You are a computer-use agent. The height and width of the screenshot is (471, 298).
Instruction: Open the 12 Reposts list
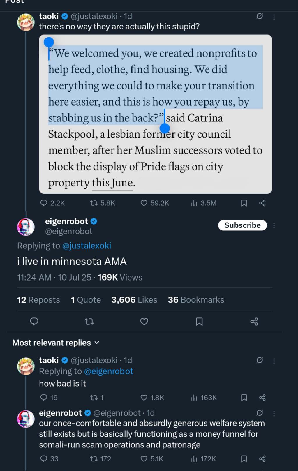pos(38,300)
